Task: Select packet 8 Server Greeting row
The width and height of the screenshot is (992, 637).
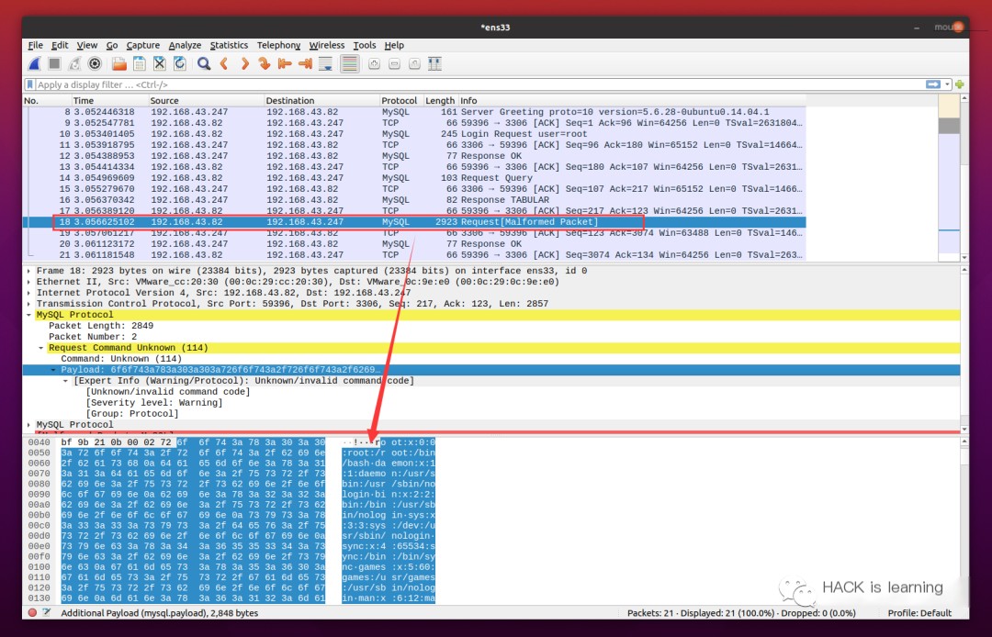Action: pos(414,112)
